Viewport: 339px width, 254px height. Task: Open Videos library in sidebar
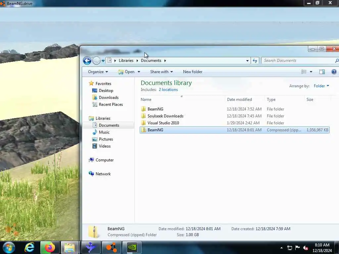tap(105, 146)
